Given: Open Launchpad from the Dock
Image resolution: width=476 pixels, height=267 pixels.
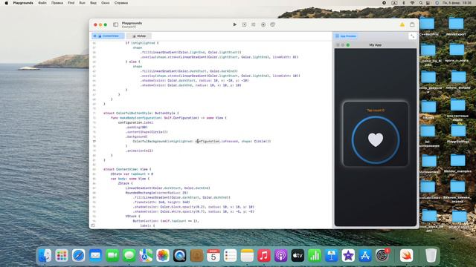Looking at the screenshot, I should [x=62, y=255].
